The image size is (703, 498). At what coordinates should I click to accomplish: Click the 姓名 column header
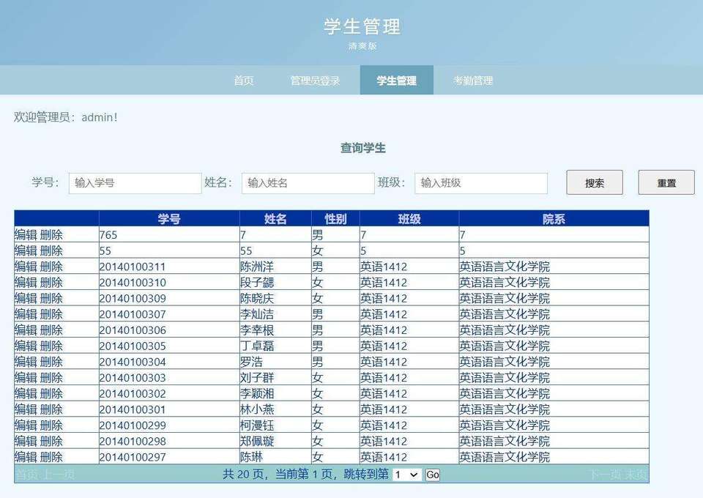[x=275, y=219]
